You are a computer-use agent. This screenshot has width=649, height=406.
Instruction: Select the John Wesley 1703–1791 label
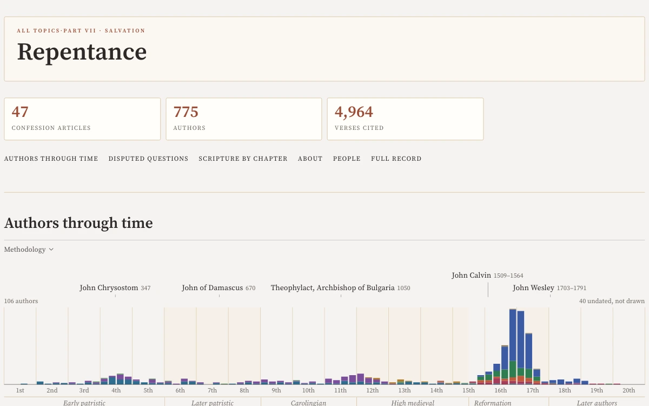549,288
